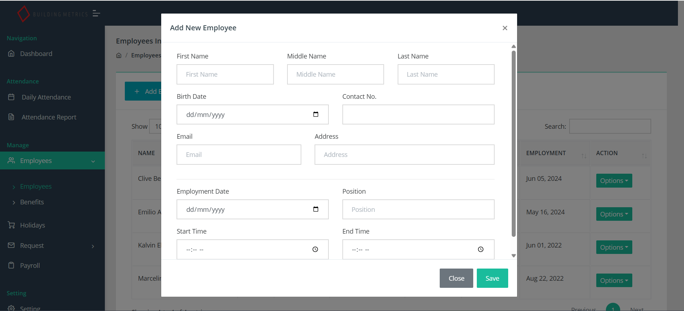
Task: Open the Employment Date calendar picker icon
Action: [x=316, y=209]
